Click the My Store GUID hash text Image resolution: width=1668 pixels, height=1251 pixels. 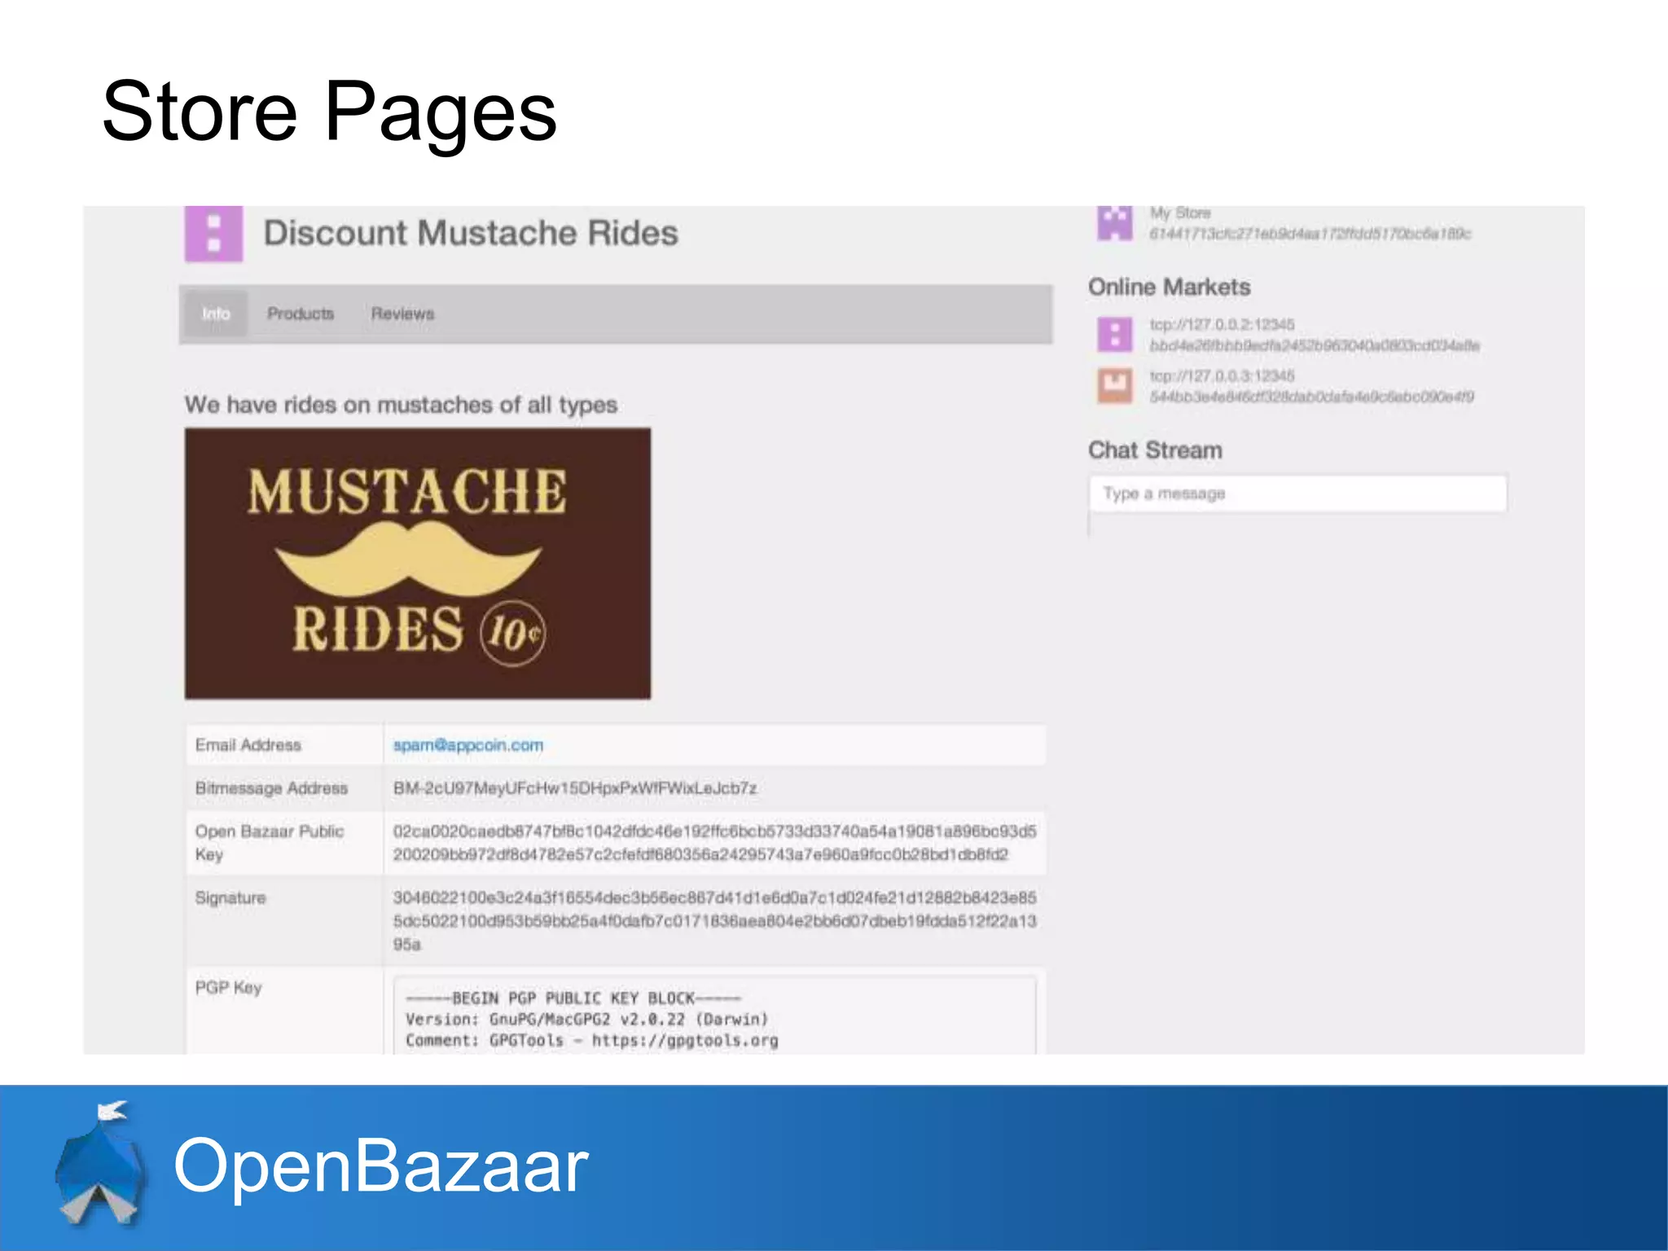(1310, 234)
